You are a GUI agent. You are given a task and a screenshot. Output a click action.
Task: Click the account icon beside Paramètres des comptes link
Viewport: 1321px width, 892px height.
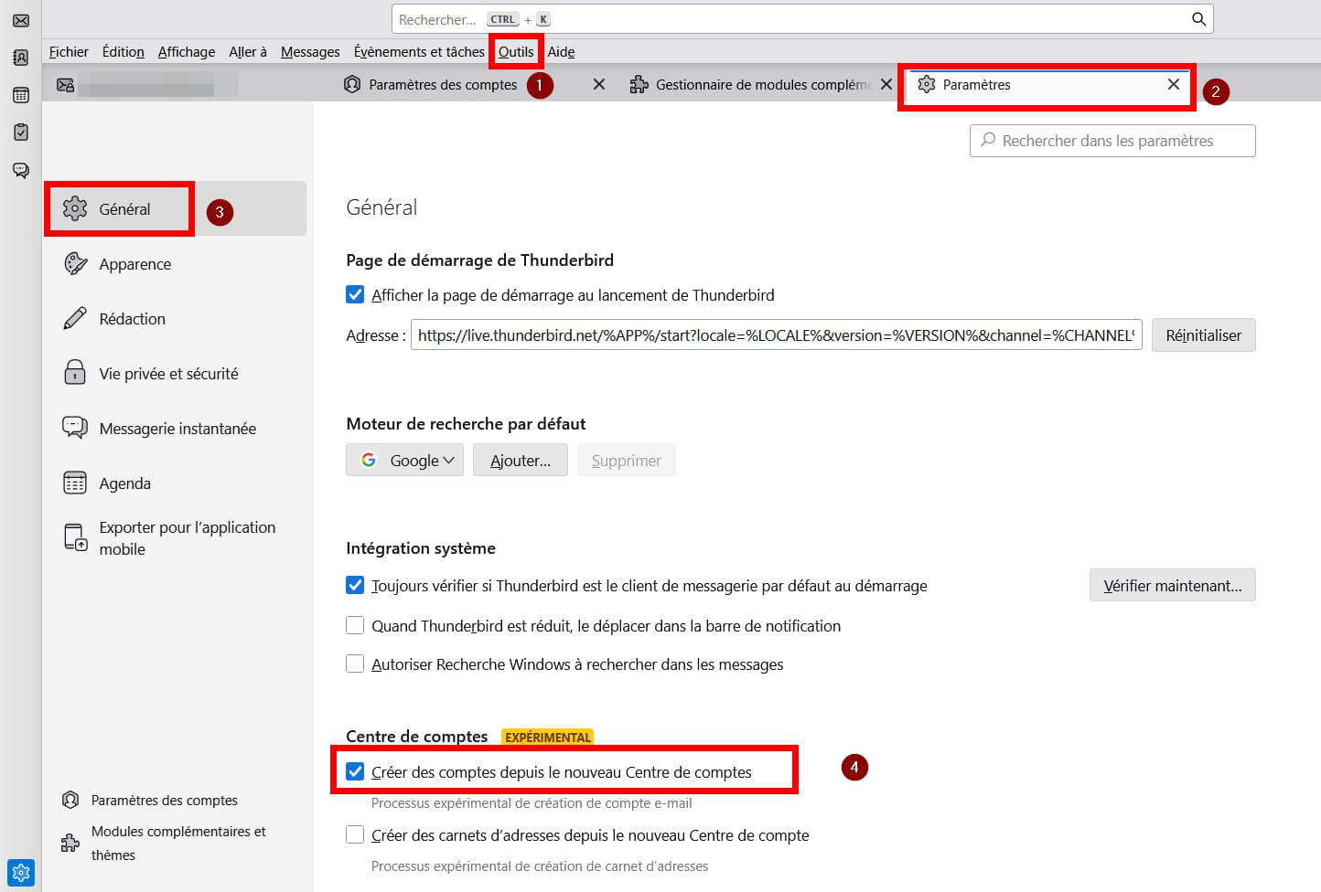(x=70, y=800)
